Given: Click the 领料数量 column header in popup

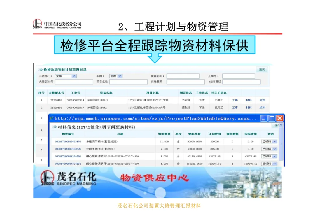Looking at the screenshot, I should [233, 134].
